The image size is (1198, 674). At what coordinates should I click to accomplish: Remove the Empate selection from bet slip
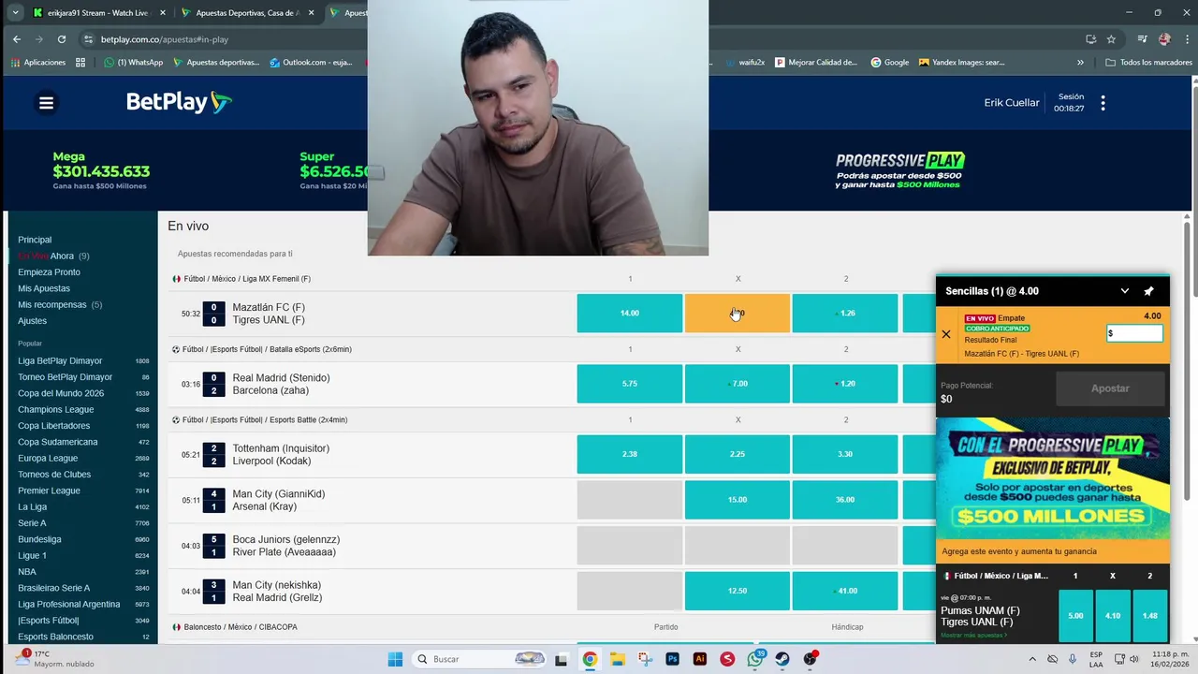click(945, 334)
